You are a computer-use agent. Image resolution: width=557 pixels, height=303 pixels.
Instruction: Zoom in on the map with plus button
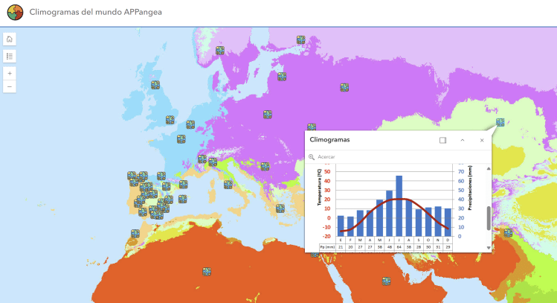pyautogui.click(x=10, y=74)
